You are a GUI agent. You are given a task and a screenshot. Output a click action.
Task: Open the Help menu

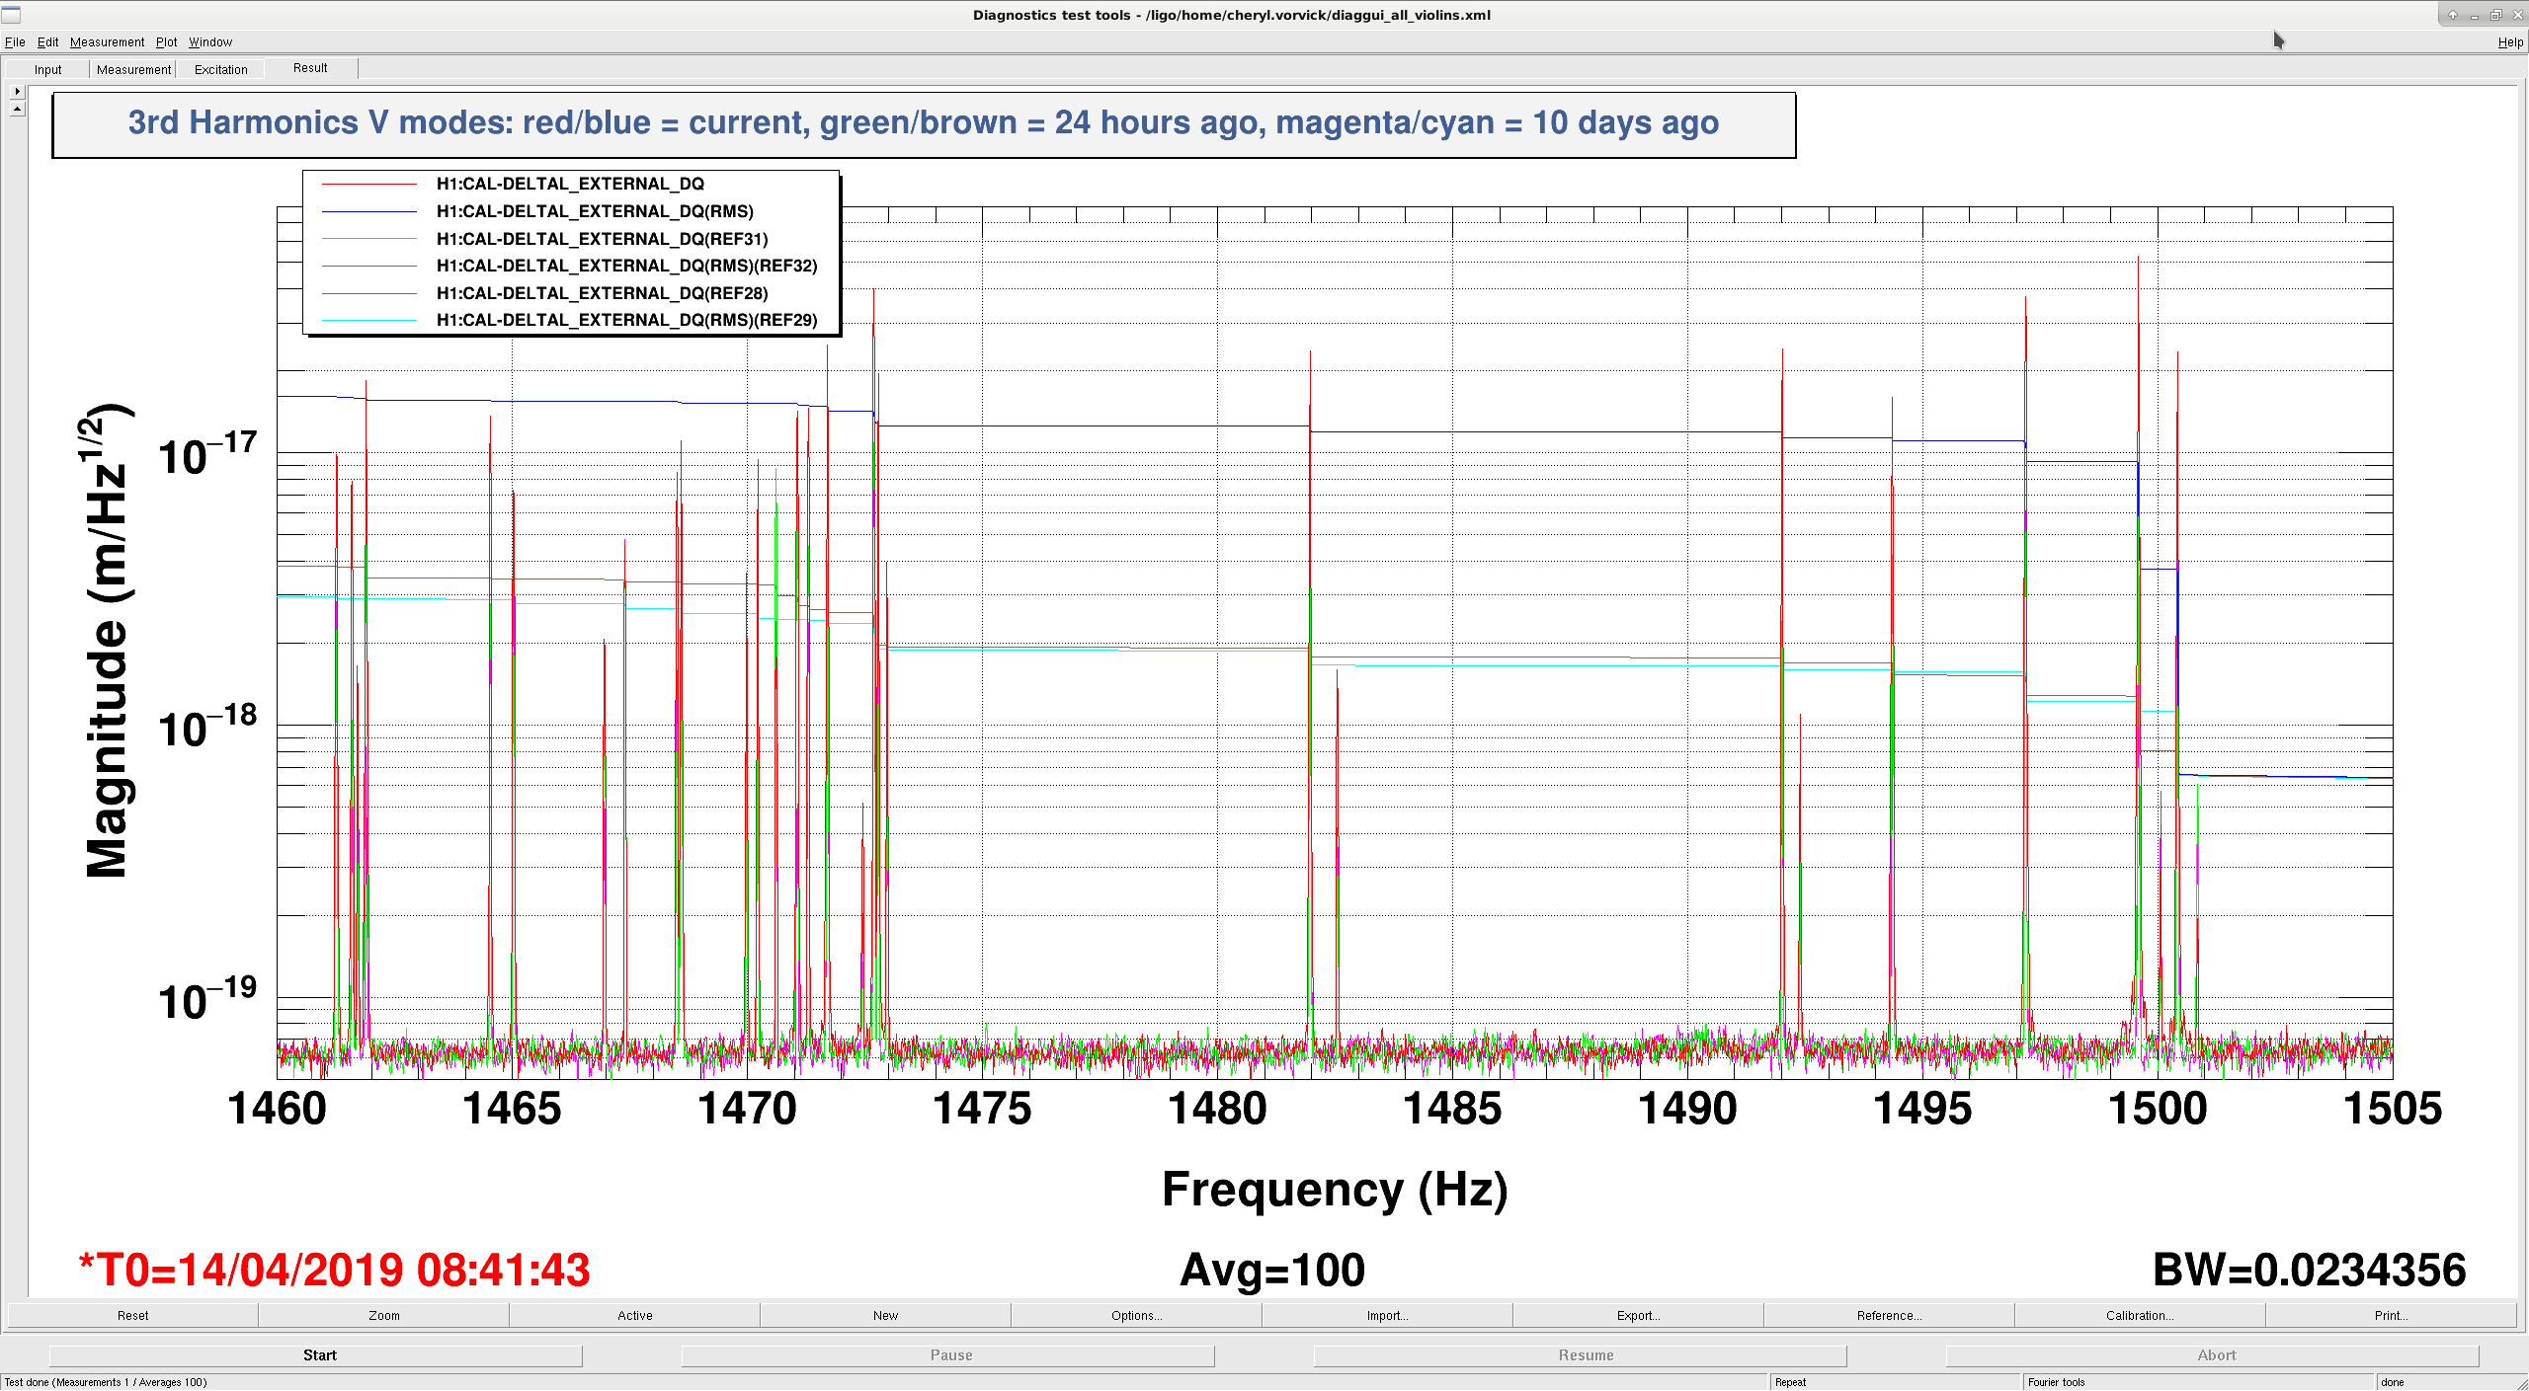coord(2510,42)
